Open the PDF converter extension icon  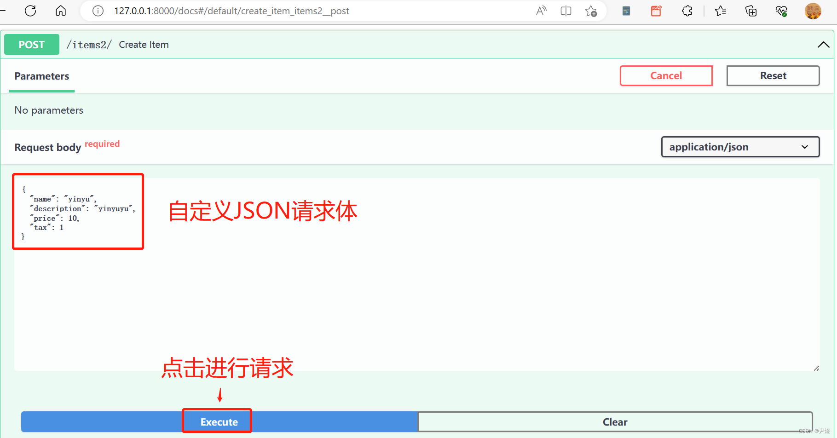pos(656,11)
